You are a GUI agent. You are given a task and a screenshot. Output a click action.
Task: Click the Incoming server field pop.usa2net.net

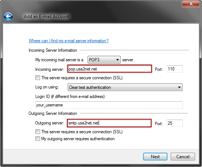110,69
